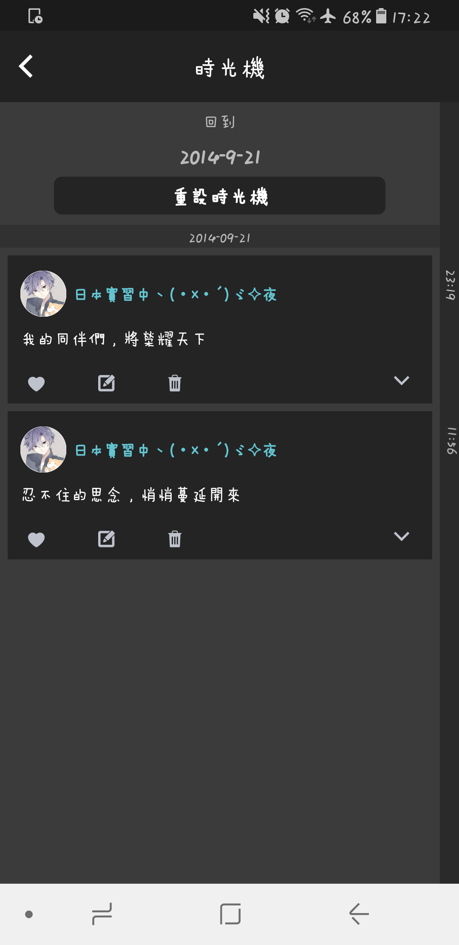Jump to the 23:19 timeline marker
The width and height of the screenshot is (459, 945).
(x=450, y=285)
